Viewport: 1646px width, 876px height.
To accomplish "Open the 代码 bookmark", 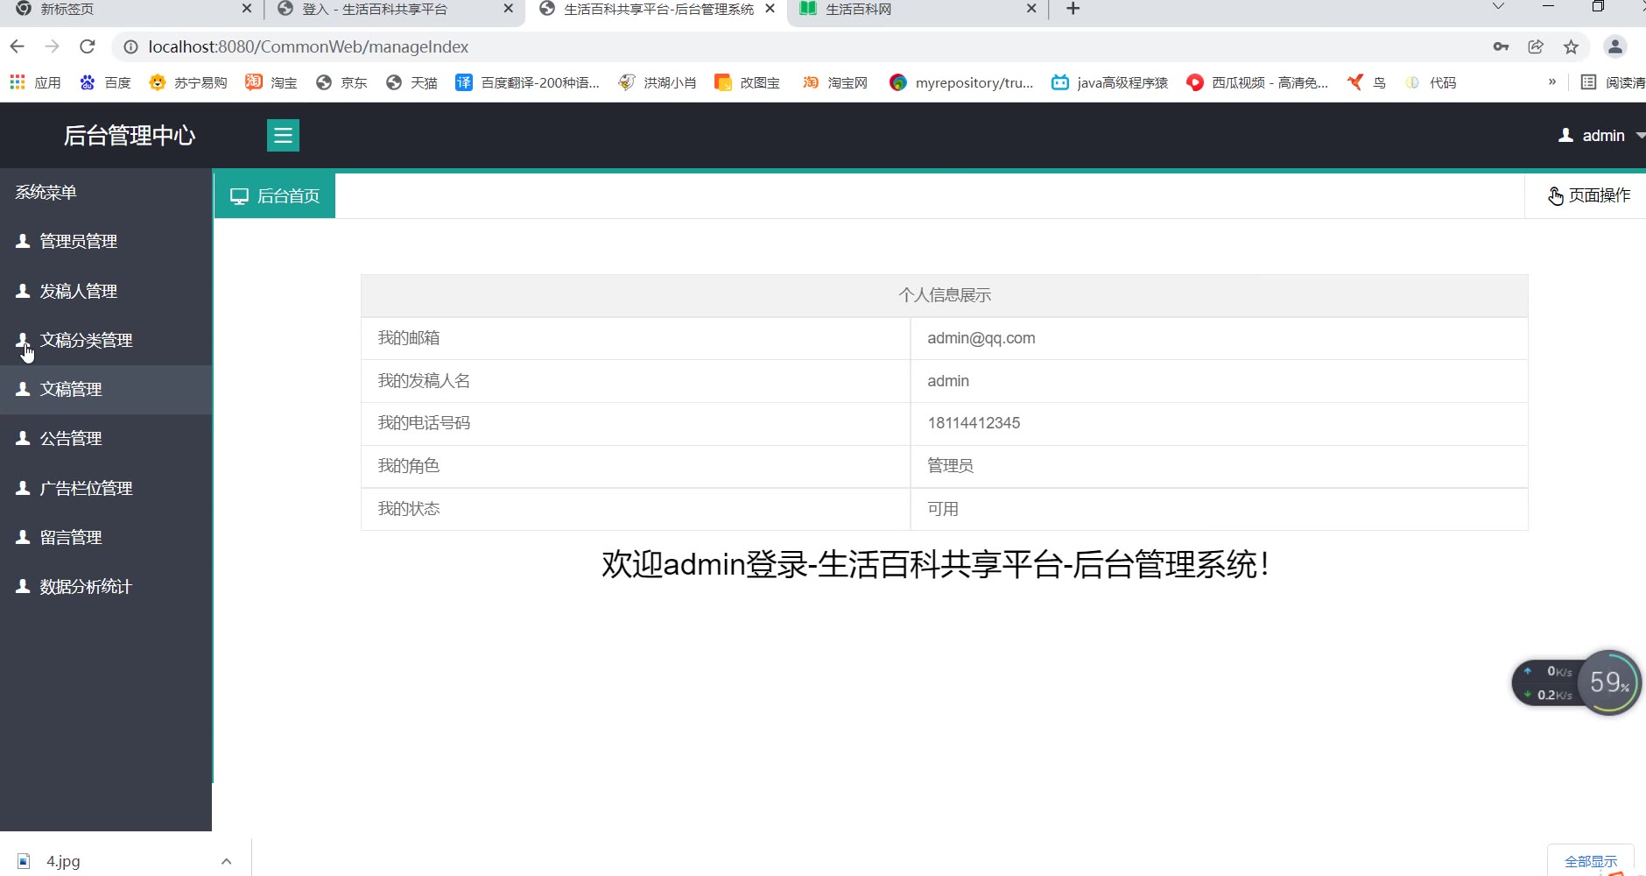I will pyautogui.click(x=1431, y=82).
